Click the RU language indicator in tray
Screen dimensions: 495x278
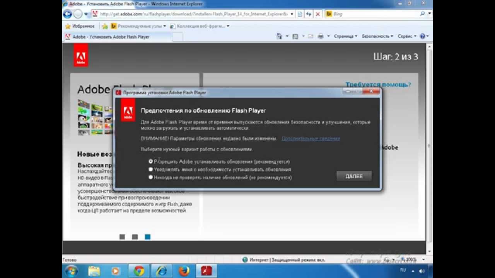(403, 270)
